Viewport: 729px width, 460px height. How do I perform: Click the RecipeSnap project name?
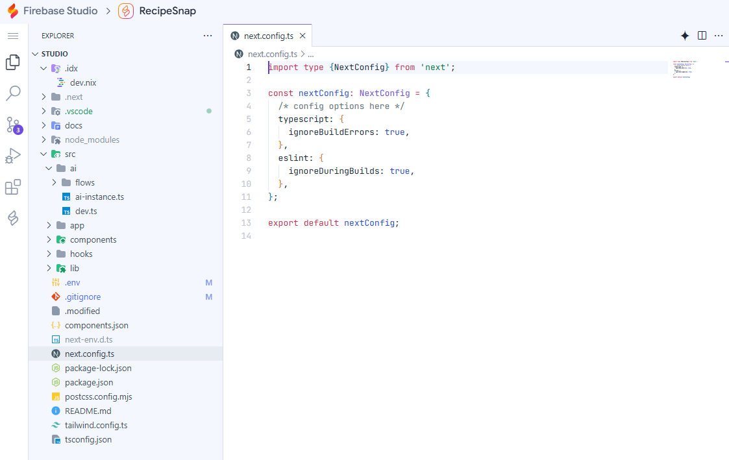tap(167, 11)
